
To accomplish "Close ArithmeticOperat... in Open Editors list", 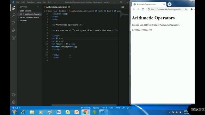I will tap(21, 14).
